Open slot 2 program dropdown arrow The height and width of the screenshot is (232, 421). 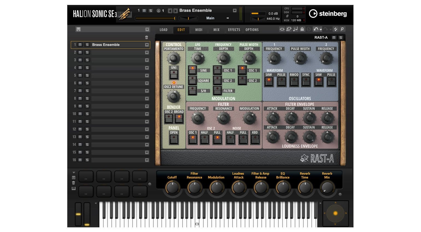[147, 52]
